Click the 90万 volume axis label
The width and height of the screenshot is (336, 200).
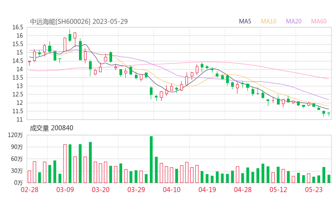[x=17, y=147]
